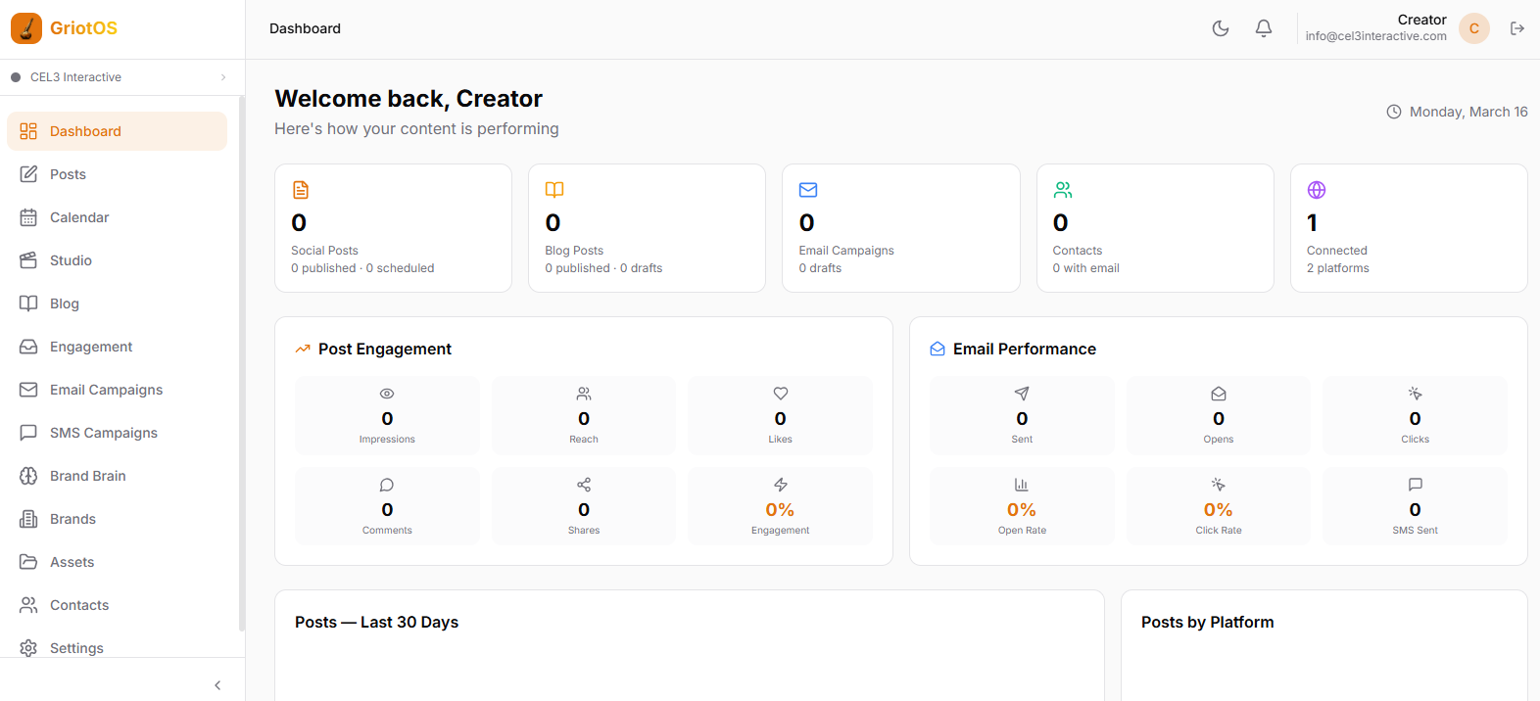Viewport: 1540px width, 701px height.
Task: Open the Social Posts stat card
Action: [393, 228]
